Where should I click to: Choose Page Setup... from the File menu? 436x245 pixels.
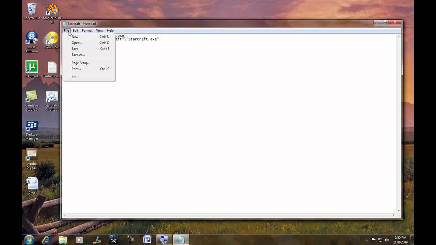tap(89, 63)
